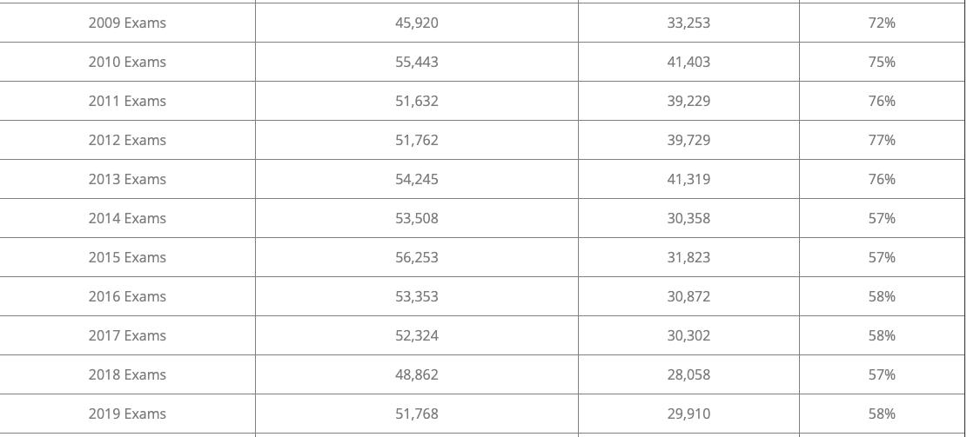The image size is (967, 437).
Task: Select the 56,253 value cell
Action: [x=417, y=257]
